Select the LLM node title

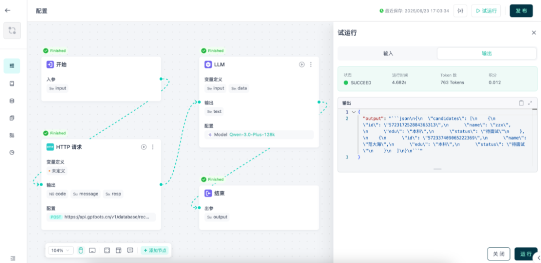(x=219, y=64)
